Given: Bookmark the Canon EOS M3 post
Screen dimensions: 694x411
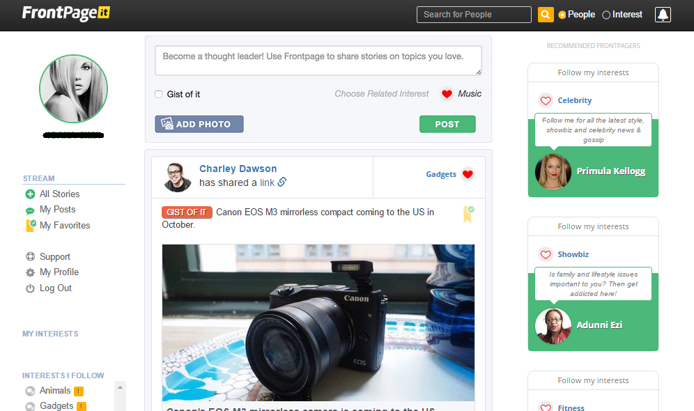Looking at the screenshot, I should (468, 214).
